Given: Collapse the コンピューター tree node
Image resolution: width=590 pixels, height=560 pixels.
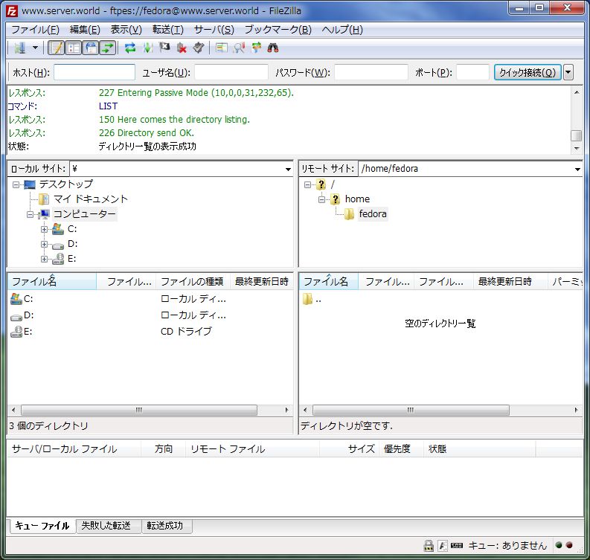Looking at the screenshot, I should 30,214.
